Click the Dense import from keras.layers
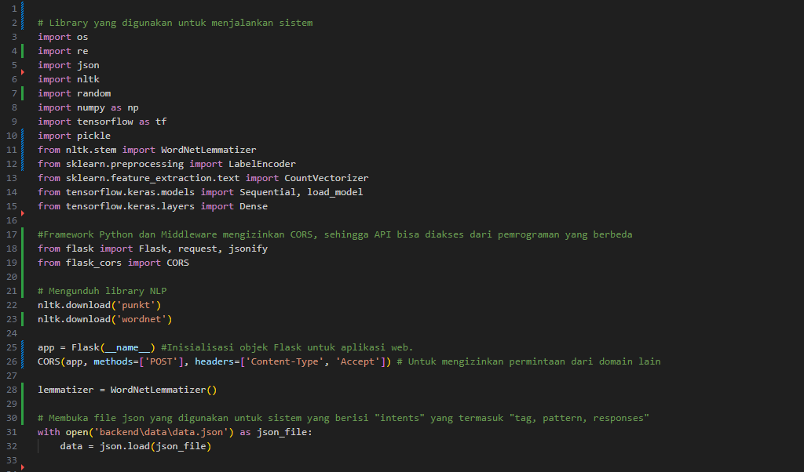 253,206
